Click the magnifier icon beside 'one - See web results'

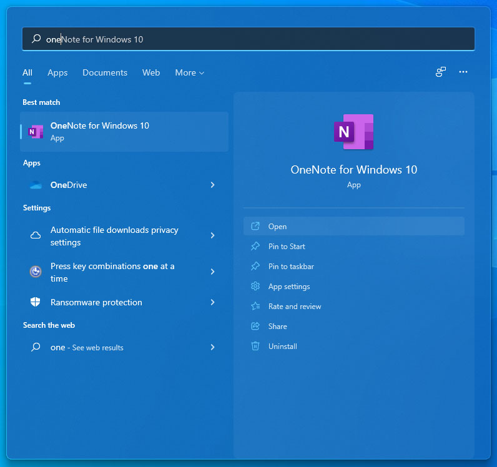(x=36, y=347)
